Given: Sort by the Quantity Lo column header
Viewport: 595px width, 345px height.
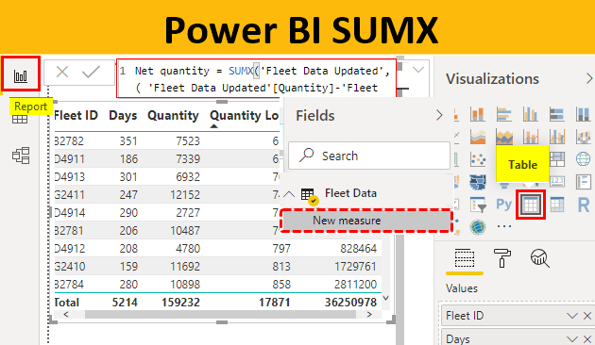Looking at the screenshot, I should tap(245, 115).
